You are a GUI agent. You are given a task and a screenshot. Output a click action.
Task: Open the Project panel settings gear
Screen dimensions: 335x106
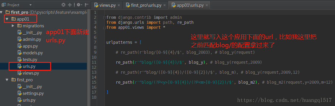pyautogui.click(x=79, y=5)
